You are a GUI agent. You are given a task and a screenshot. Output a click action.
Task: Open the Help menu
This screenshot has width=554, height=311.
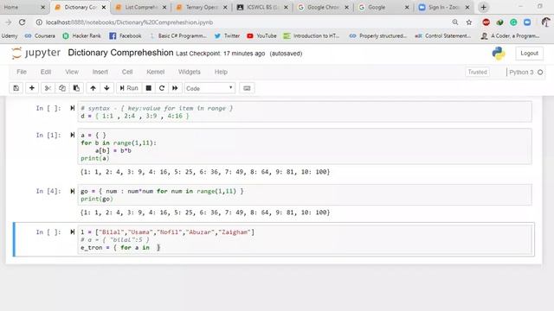pyautogui.click(x=221, y=72)
